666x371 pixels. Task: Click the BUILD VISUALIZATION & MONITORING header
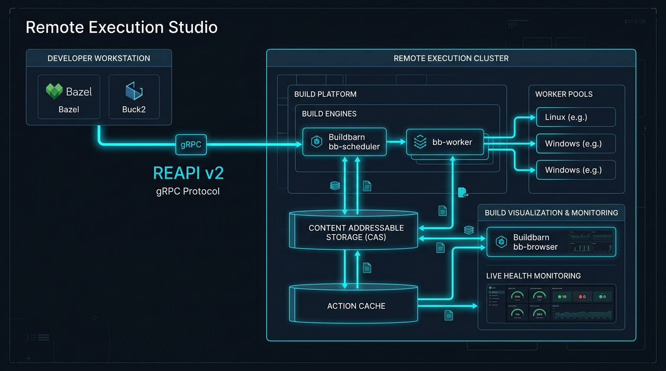click(x=551, y=213)
